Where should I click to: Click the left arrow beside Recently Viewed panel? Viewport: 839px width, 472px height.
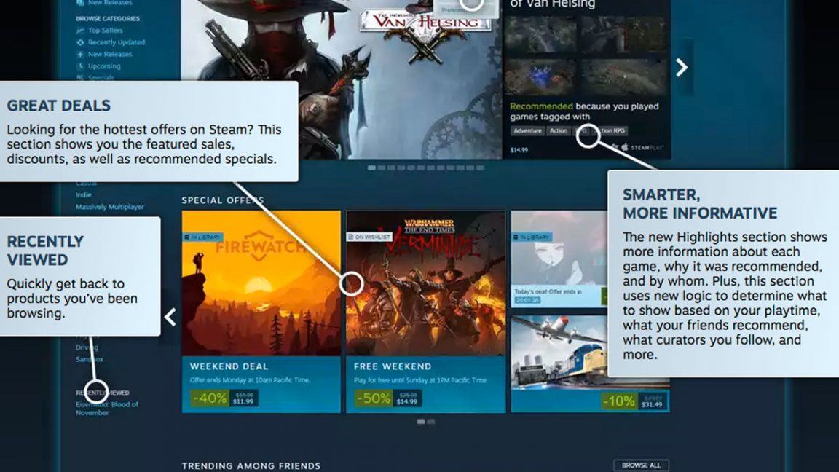click(170, 317)
